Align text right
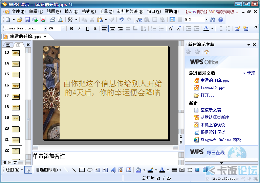Viewport: 260px width, 183px height. tap(120, 28)
